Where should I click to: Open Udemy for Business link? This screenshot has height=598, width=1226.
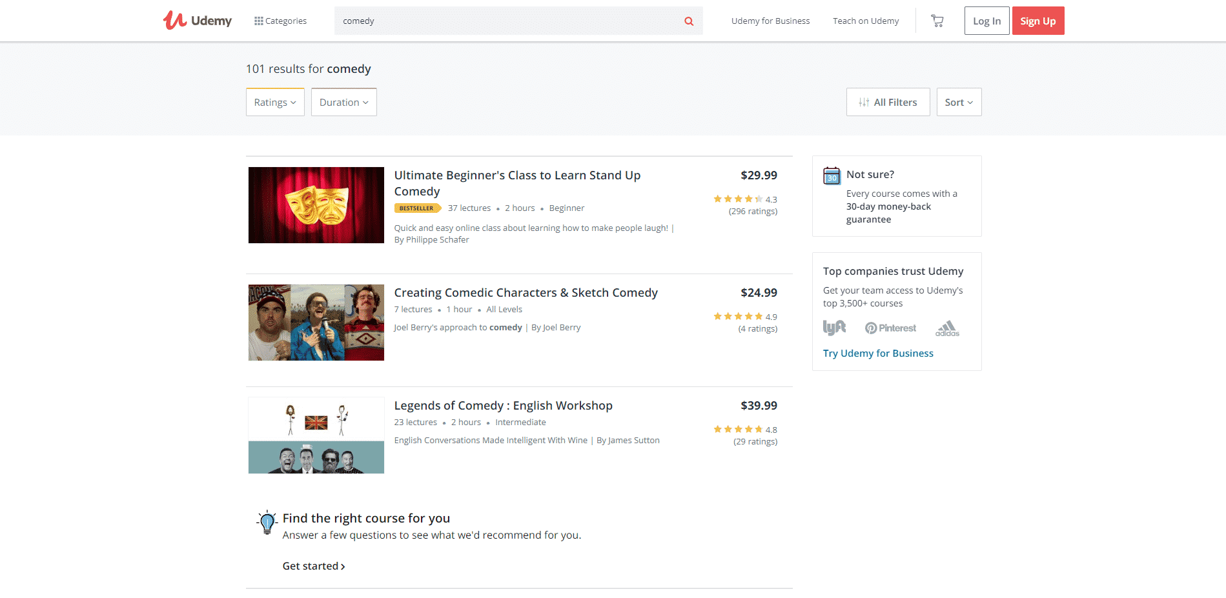click(x=770, y=21)
